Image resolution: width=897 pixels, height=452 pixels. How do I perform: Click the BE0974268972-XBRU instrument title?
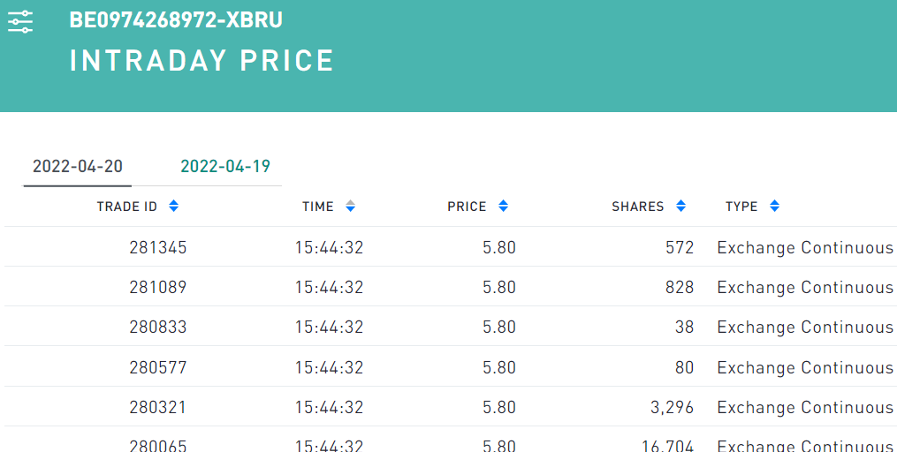tap(176, 20)
